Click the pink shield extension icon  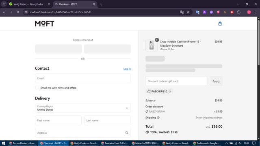point(218,12)
